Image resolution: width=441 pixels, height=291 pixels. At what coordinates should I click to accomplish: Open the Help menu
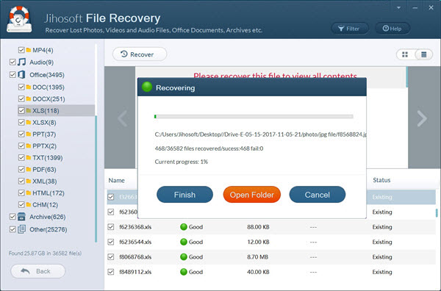pyautogui.click(x=392, y=29)
